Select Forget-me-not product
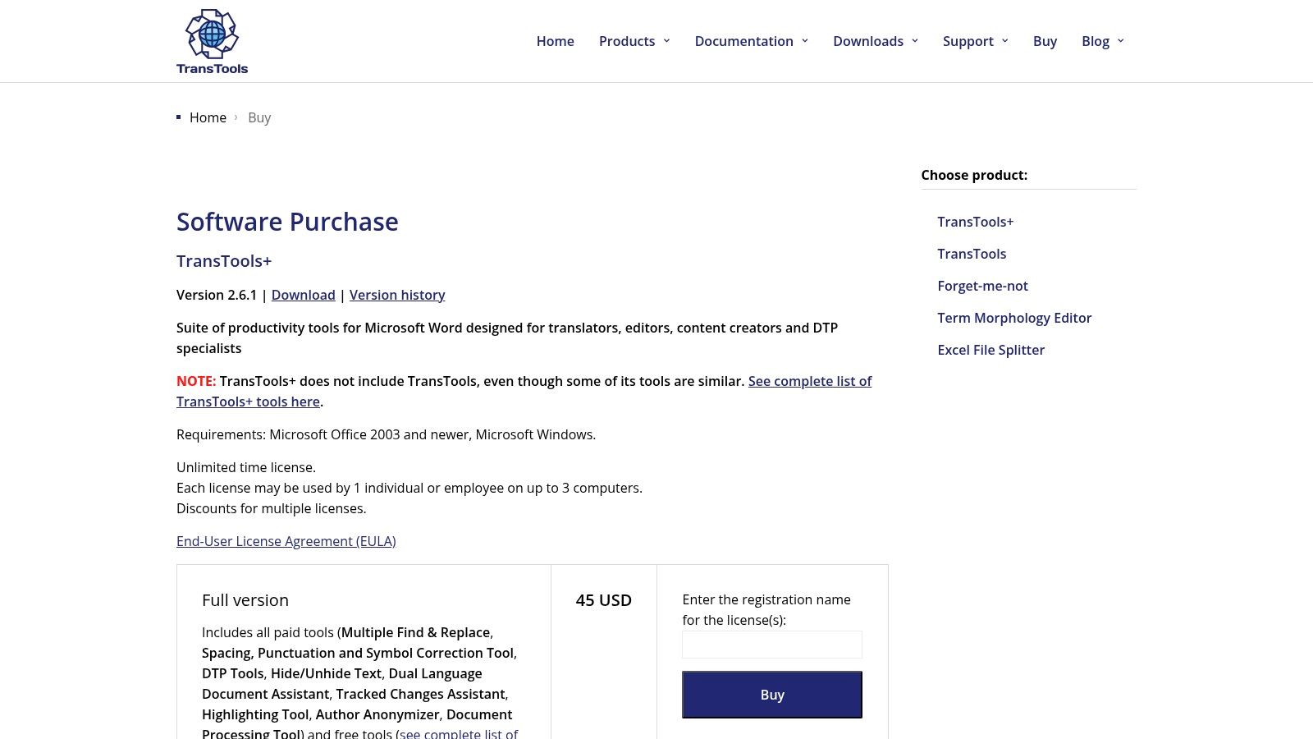The height and width of the screenshot is (739, 1313). [x=982, y=286]
